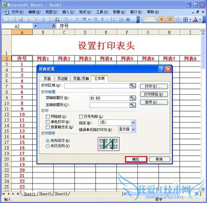Expand the AutoSum dropdown arrow

pos(107,20)
